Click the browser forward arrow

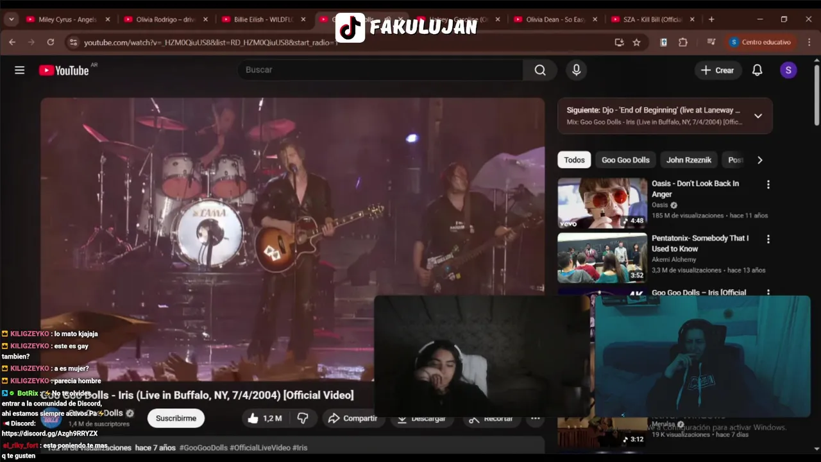coord(31,42)
